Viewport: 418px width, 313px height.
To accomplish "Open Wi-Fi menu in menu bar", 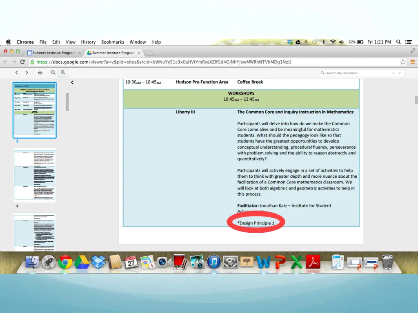I will [333, 42].
